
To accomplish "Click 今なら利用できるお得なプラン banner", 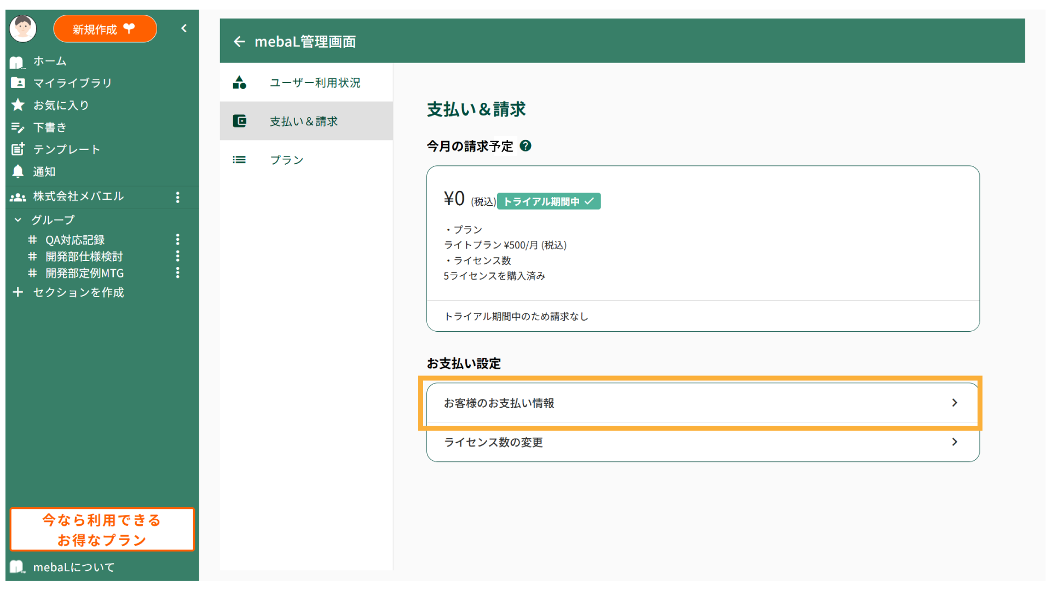I will point(102,530).
